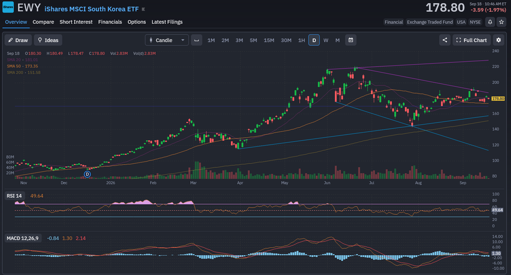Viewport: 511px width, 275px height.
Task: Select the 3M interval
Action: (239, 40)
